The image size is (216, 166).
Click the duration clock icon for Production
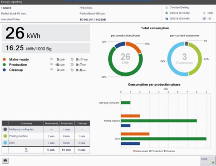click(72, 65)
